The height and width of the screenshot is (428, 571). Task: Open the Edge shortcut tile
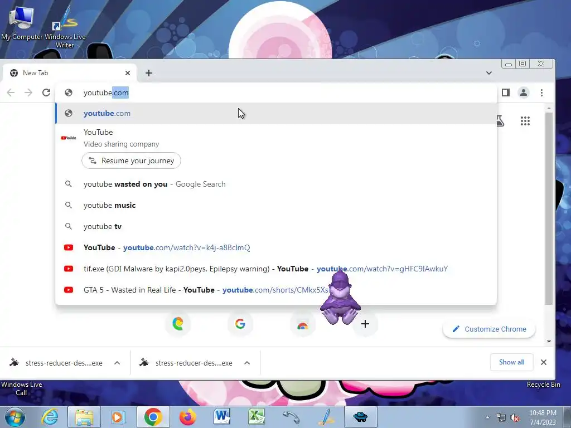178,324
